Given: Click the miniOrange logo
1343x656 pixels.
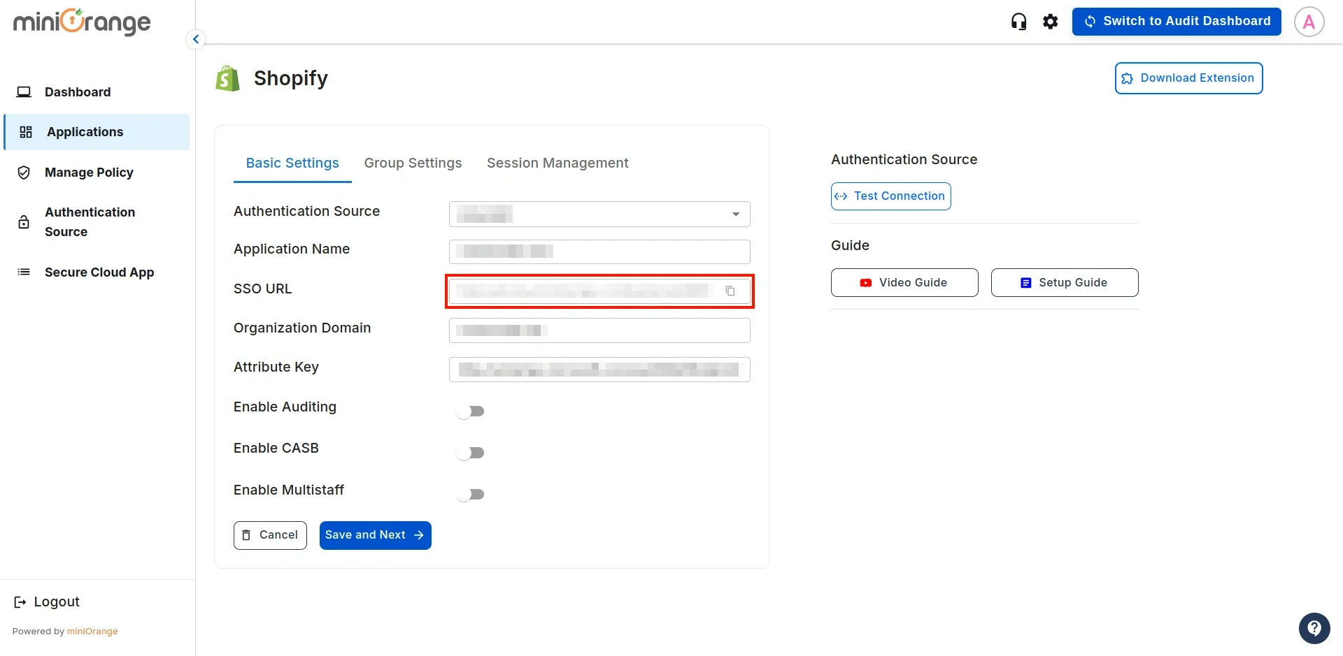Looking at the screenshot, I should (81, 22).
